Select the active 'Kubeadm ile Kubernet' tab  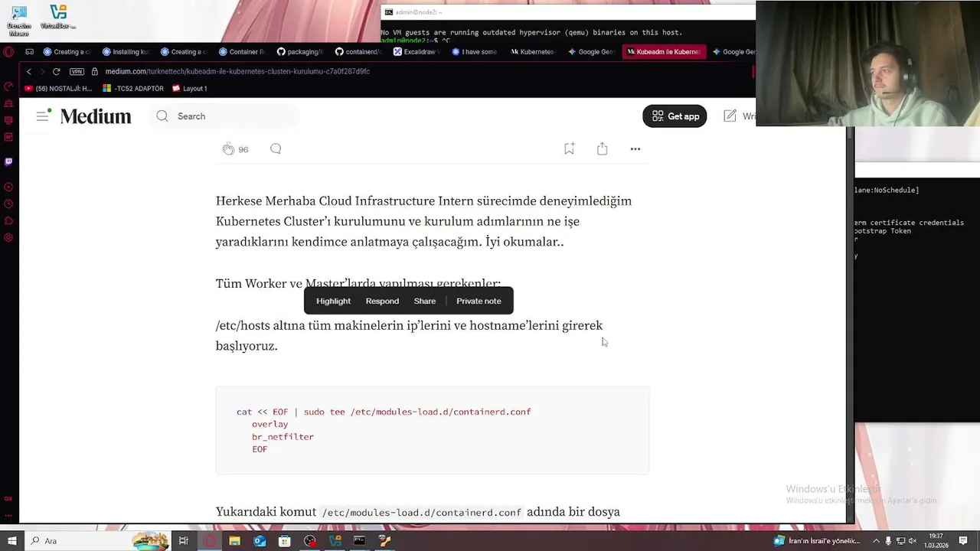click(663, 52)
